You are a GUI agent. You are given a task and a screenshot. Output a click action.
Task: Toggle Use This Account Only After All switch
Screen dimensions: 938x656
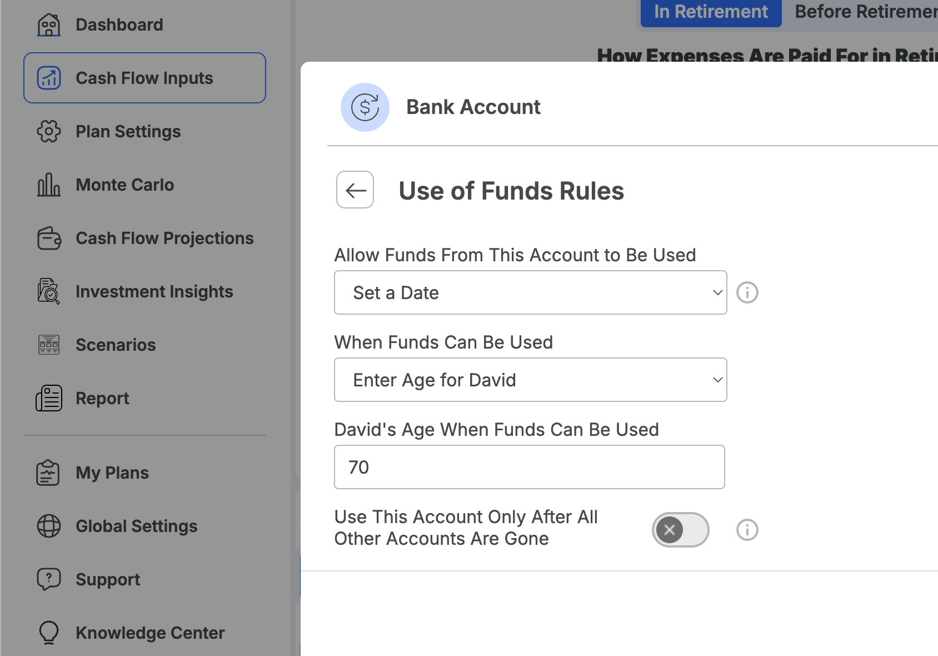pyautogui.click(x=681, y=530)
